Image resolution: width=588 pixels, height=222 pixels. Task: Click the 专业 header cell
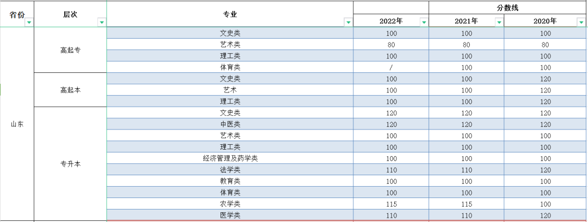[230, 15]
